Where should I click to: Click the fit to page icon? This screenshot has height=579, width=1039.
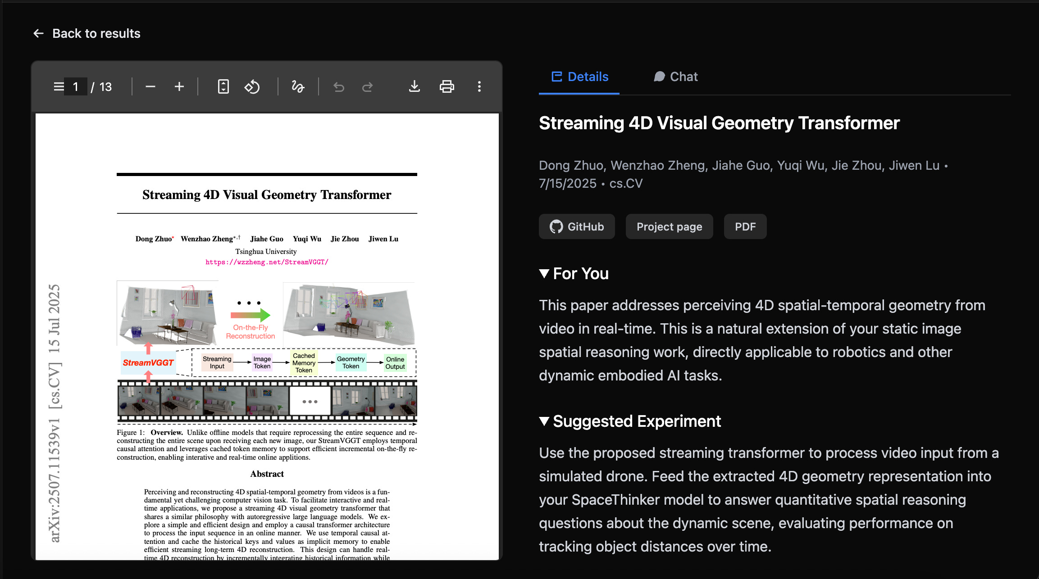coord(223,86)
